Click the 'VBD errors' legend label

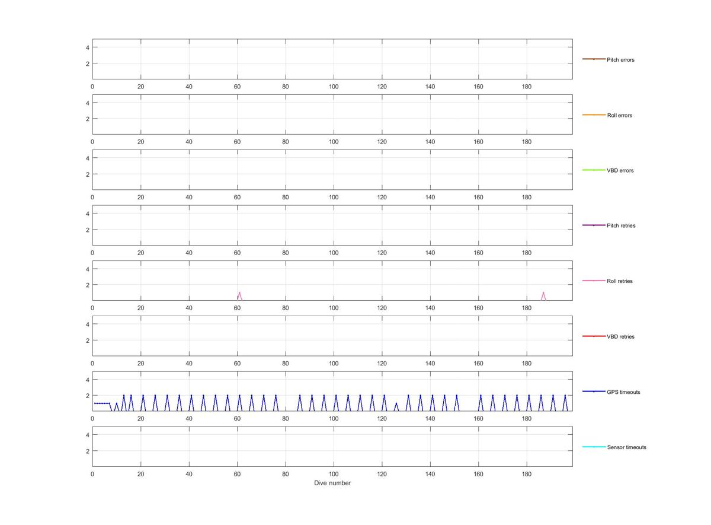coord(620,170)
